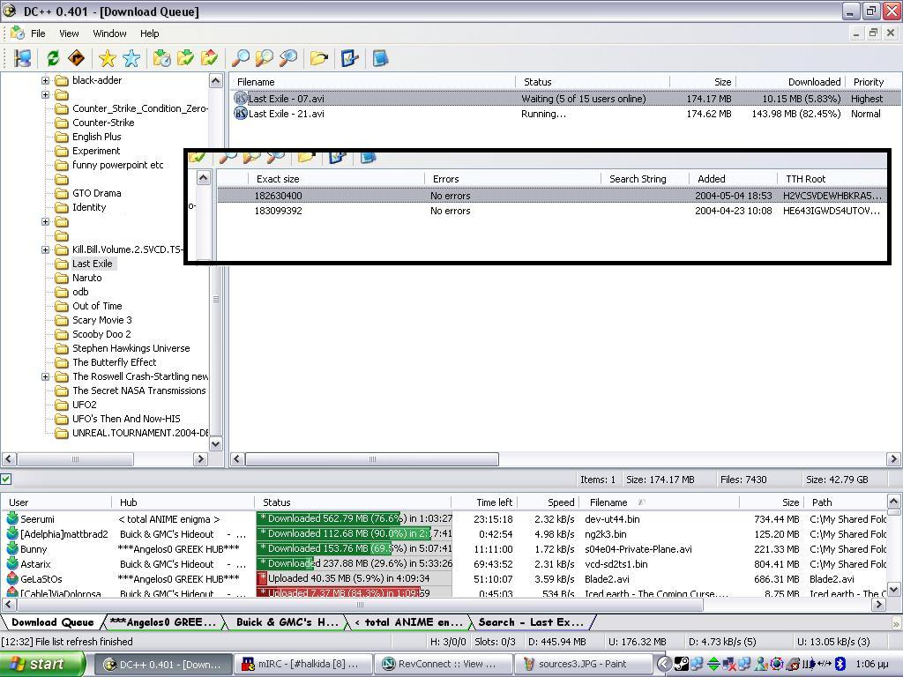Screen dimensions: 903x677
Task: Switch to mIRC taskbar button
Action: pyautogui.click(x=302, y=665)
